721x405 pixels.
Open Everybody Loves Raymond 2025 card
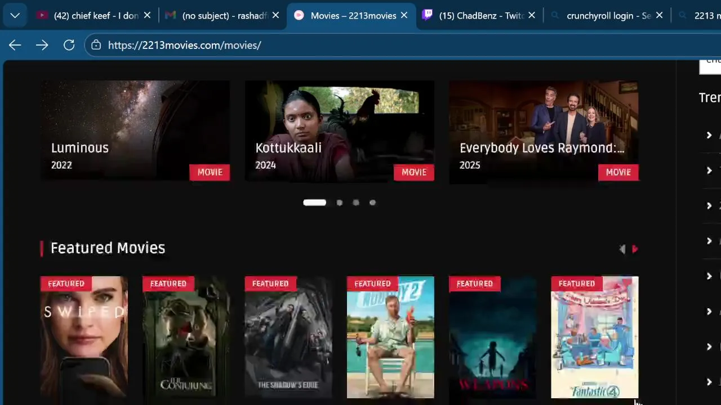(x=544, y=131)
